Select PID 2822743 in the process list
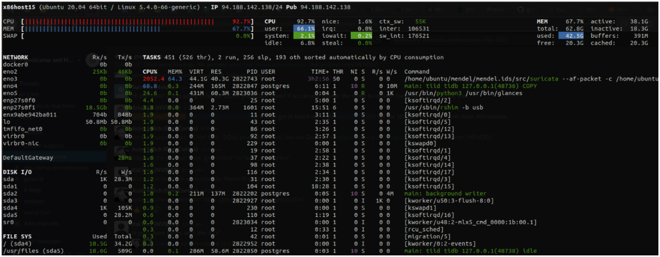 click(245, 79)
